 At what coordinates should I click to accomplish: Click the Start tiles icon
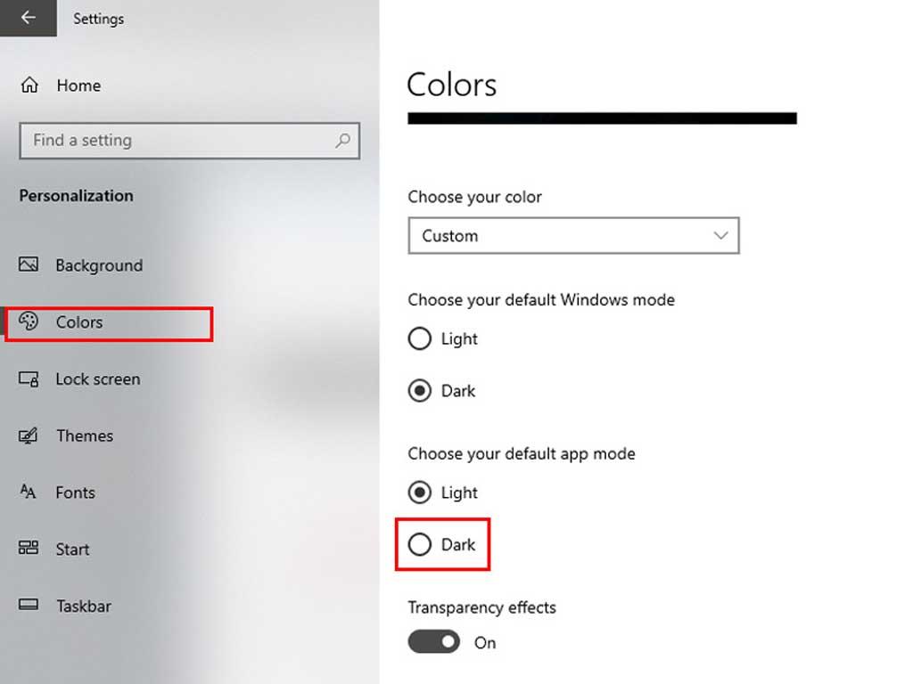(29, 549)
